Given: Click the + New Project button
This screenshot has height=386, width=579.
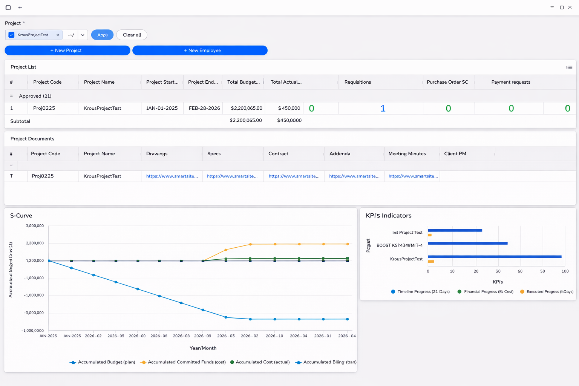Looking at the screenshot, I should tap(67, 50).
